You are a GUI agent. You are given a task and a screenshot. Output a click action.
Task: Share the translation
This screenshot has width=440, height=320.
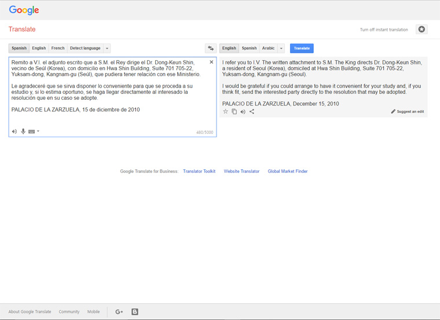[252, 111]
